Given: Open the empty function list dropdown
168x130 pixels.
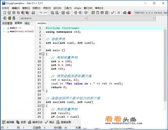Looking at the screenshot, I should [121, 18].
